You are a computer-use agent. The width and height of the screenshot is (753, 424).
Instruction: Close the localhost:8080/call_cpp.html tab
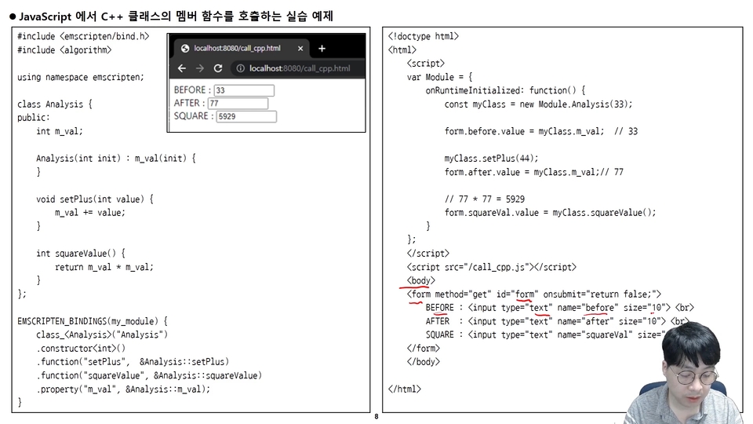300,49
